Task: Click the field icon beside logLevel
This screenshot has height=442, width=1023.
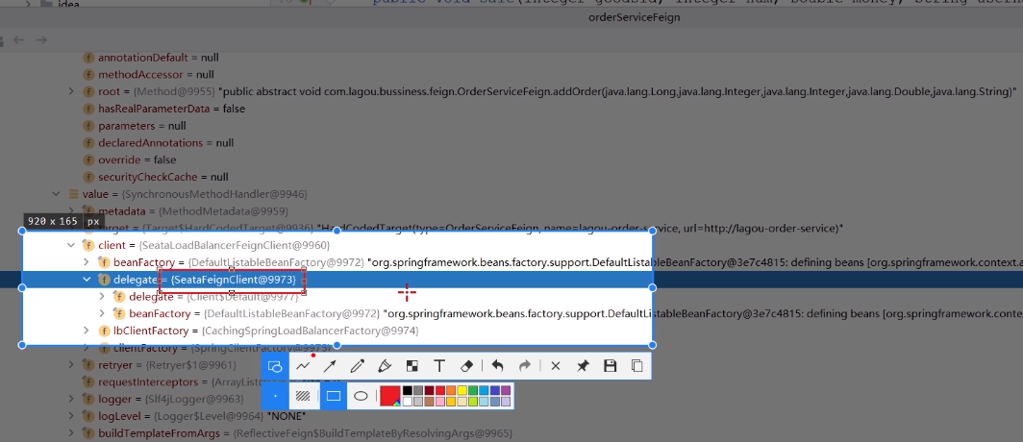Action: (88, 416)
